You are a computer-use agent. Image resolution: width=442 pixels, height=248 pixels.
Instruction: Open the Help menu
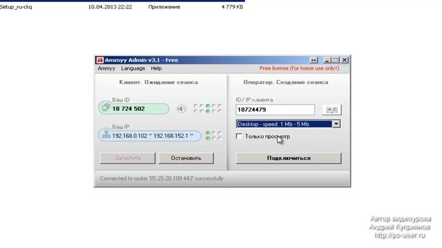click(x=156, y=68)
